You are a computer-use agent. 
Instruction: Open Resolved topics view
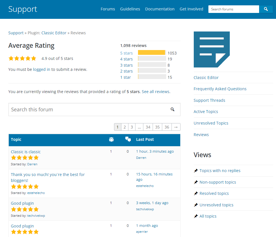(x=214, y=193)
